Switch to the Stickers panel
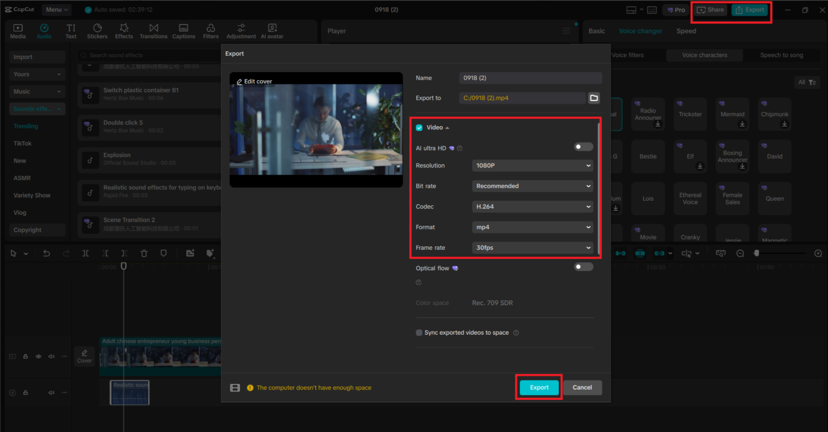Viewport: 828px width, 432px height. coord(97,31)
